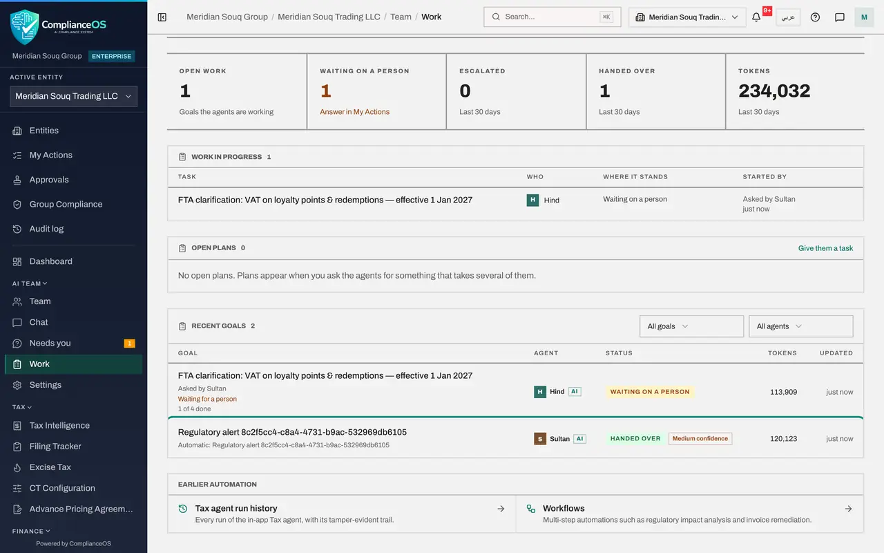Click the Settings gear icon
The image size is (884, 553).
tap(17, 385)
